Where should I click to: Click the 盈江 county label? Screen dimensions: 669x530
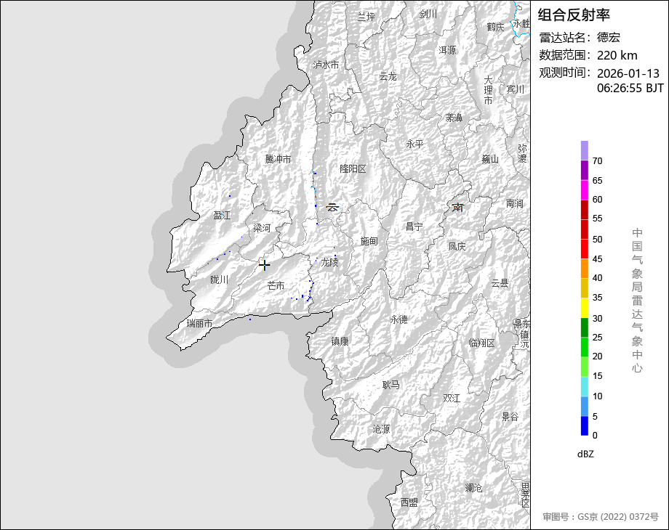click(x=222, y=216)
